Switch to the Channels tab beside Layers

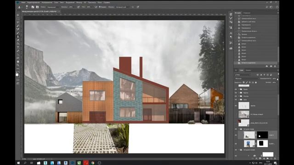pos(248,70)
